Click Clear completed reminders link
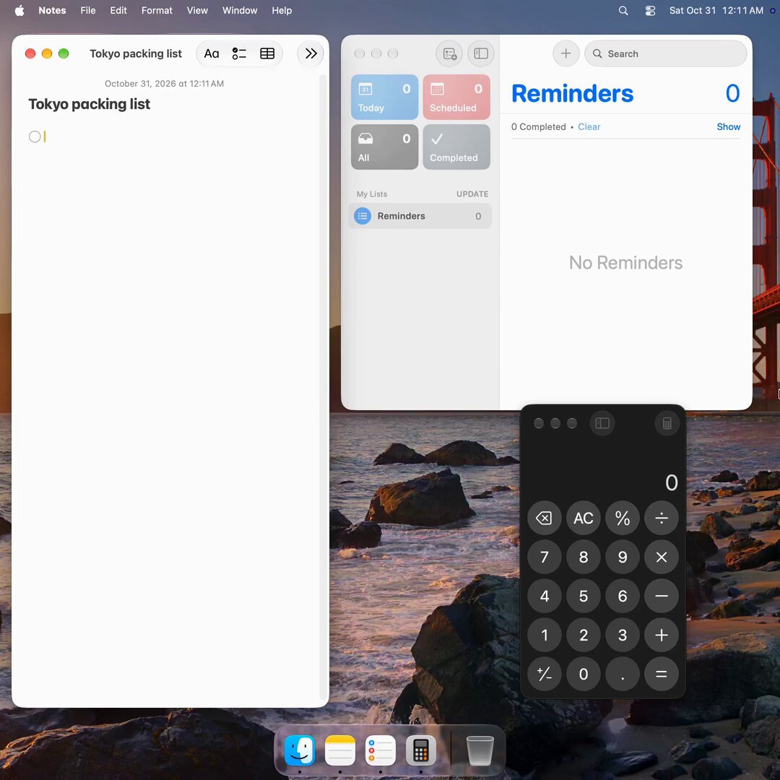The image size is (780, 780). (x=589, y=127)
